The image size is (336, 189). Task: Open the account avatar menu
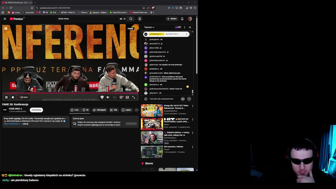pyautogui.click(x=190, y=19)
